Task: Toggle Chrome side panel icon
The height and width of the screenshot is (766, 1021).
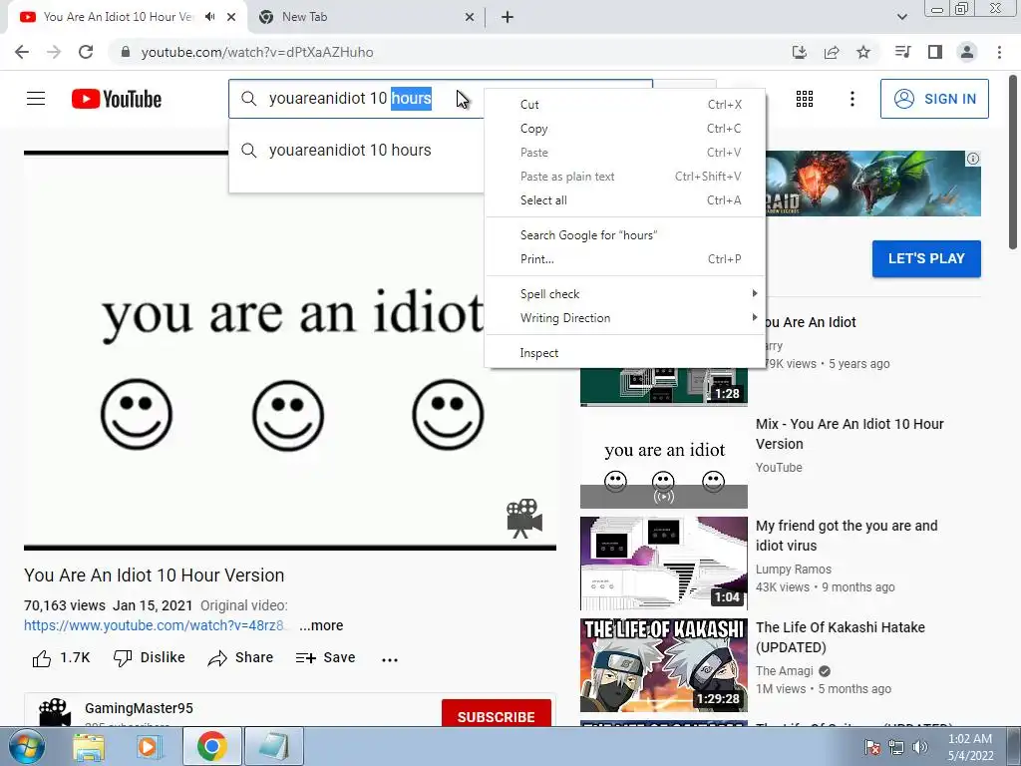Action: coord(935,52)
